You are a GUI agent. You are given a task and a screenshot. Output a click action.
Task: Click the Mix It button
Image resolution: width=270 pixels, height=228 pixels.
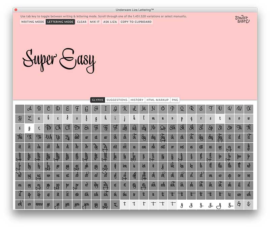[x=95, y=22]
